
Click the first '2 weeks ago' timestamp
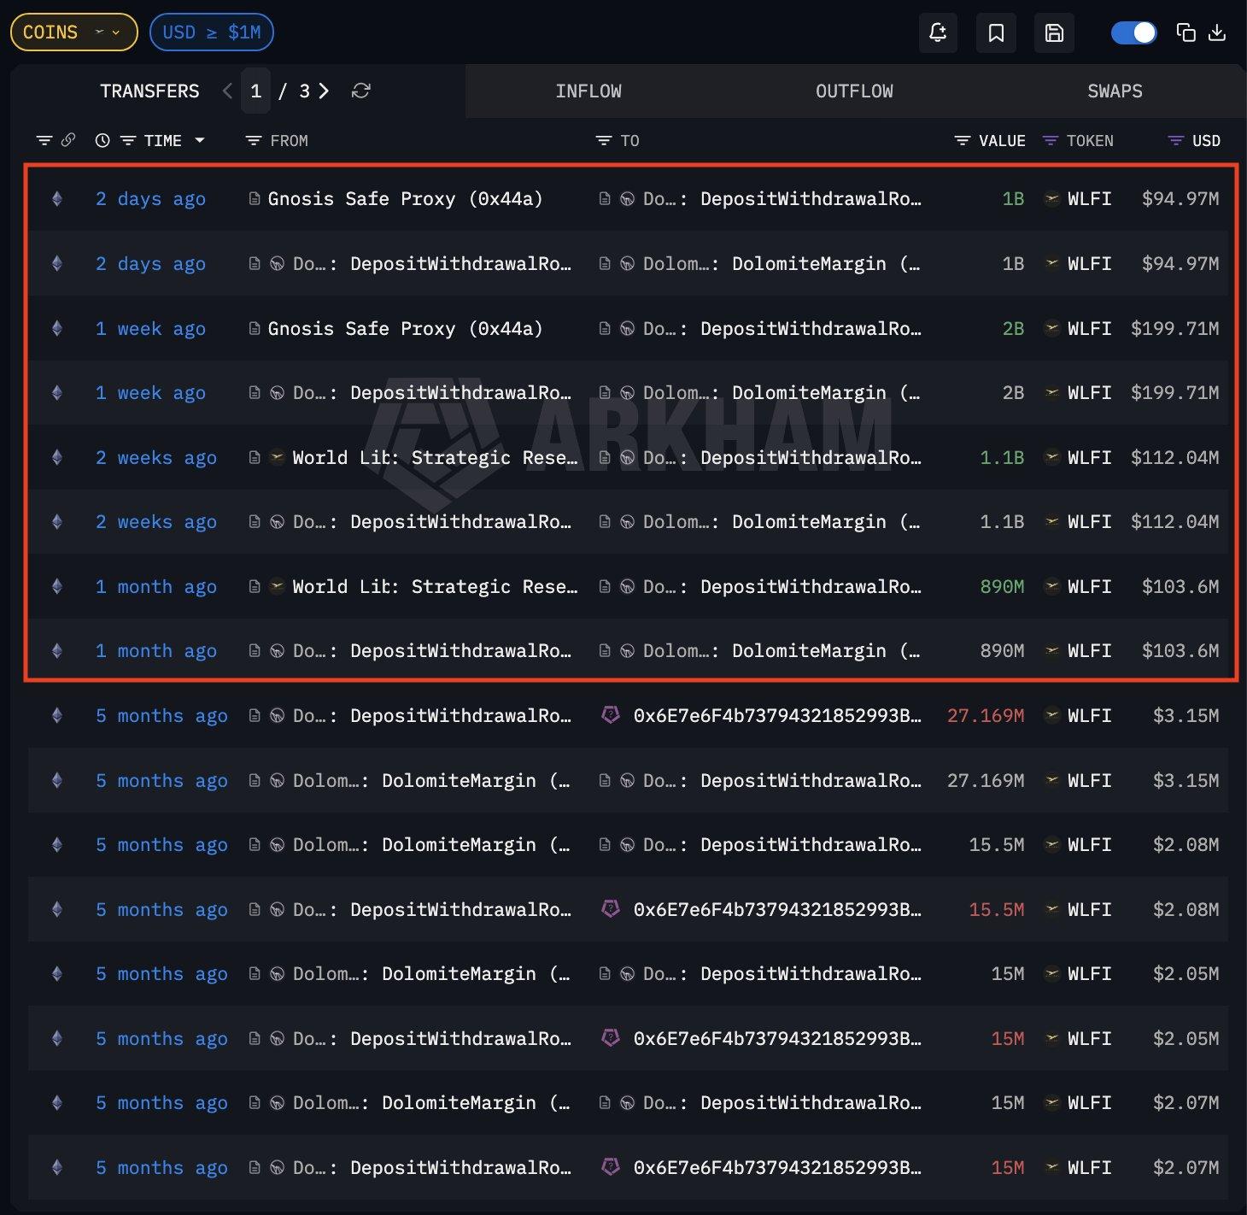156,458
